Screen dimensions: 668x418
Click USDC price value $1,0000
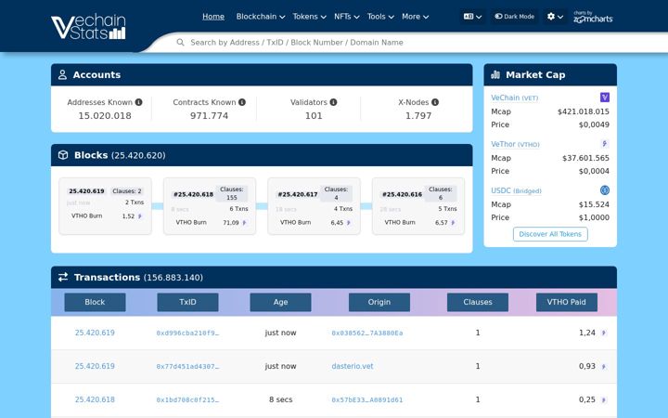click(594, 217)
